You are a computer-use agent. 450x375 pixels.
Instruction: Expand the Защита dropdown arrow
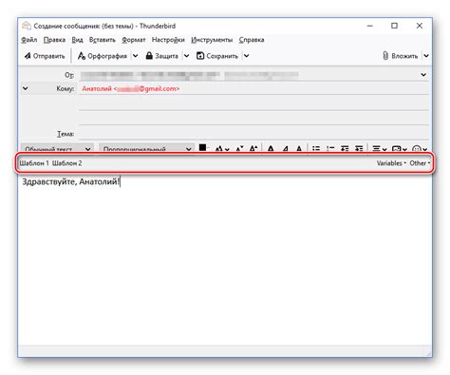coord(187,56)
